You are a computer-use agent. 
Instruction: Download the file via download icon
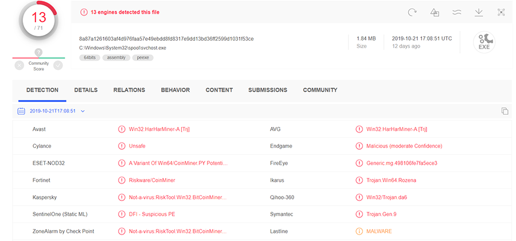coord(479,12)
